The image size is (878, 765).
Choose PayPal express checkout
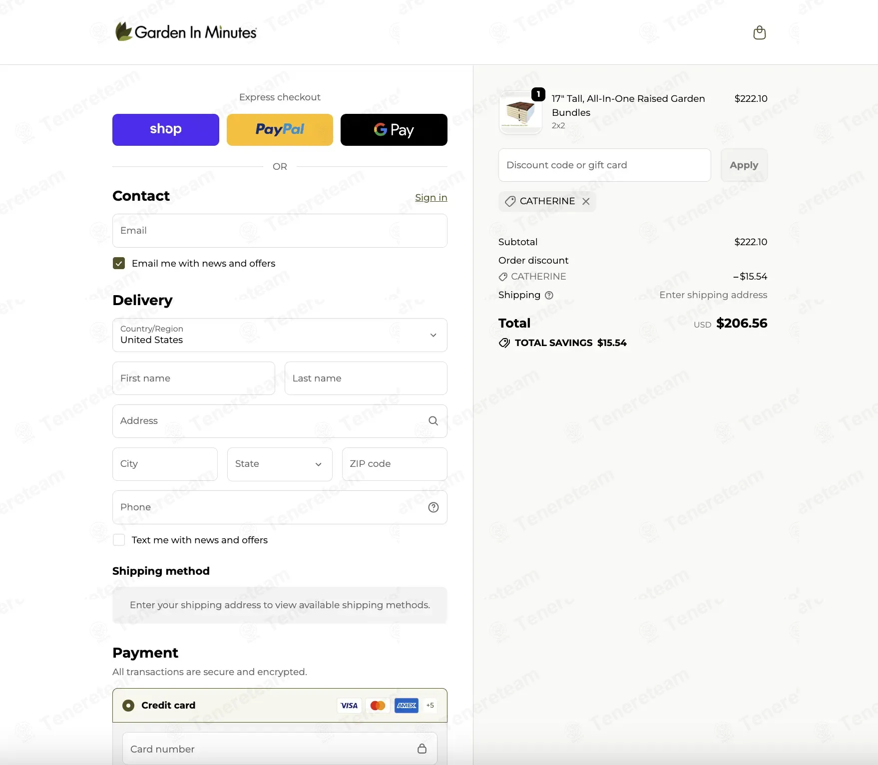(x=280, y=130)
